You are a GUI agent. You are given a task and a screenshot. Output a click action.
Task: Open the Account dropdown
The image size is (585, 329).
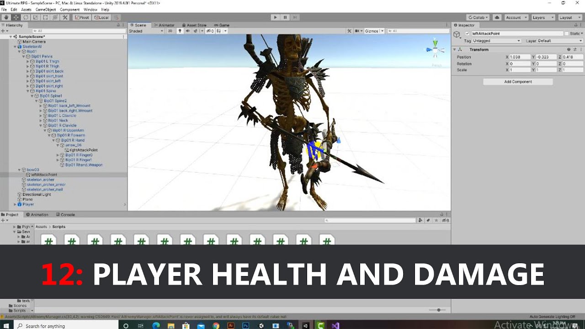[x=516, y=17]
